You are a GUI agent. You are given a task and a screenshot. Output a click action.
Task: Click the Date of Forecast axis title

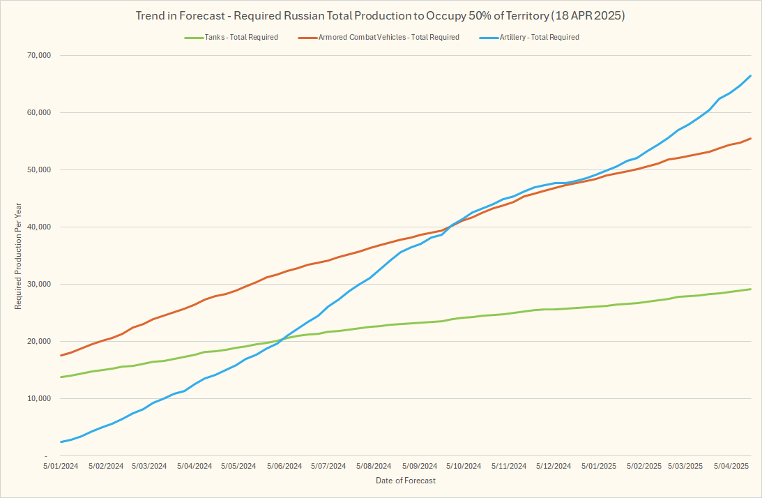point(406,481)
